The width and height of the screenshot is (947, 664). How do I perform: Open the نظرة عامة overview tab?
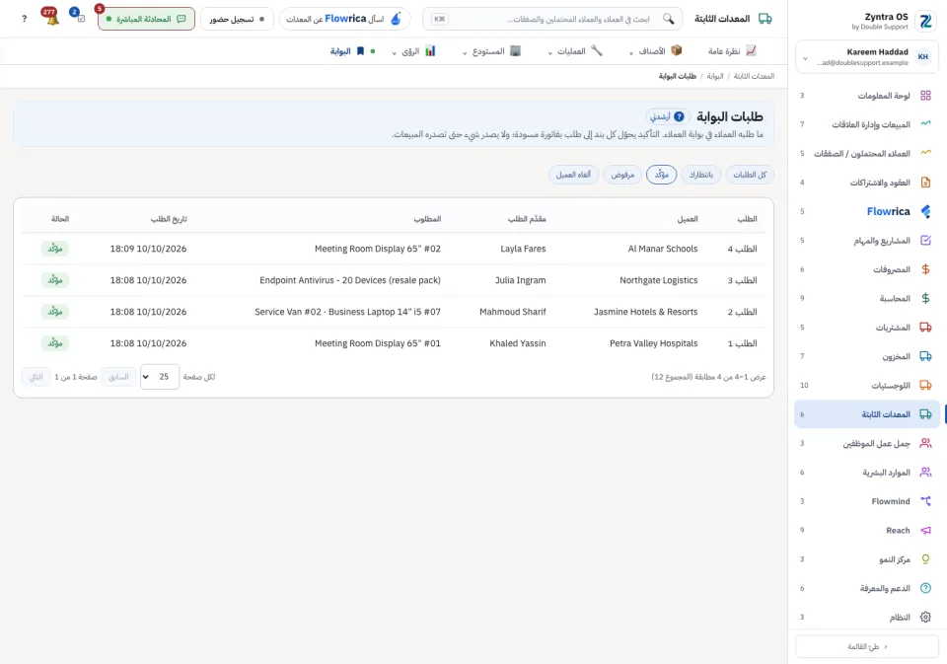pyautogui.click(x=732, y=51)
